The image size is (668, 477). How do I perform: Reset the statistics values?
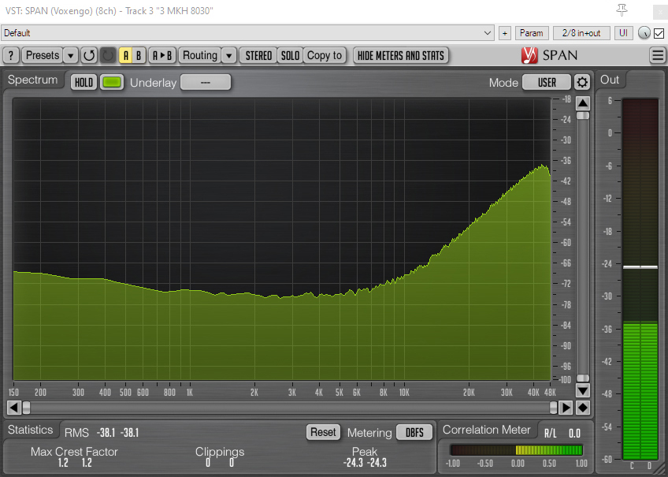coord(323,432)
